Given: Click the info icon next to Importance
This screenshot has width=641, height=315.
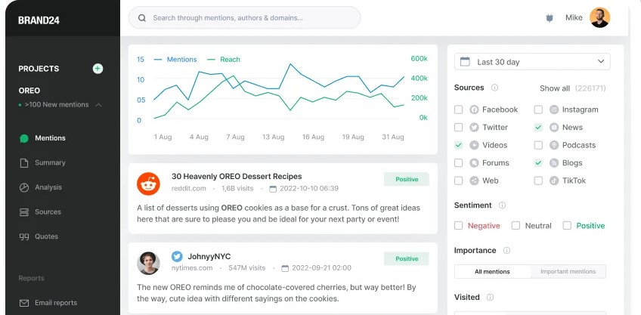Looking at the screenshot, I should coord(506,251).
